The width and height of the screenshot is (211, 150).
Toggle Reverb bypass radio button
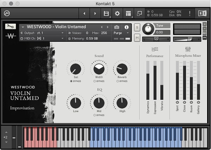(117, 81)
